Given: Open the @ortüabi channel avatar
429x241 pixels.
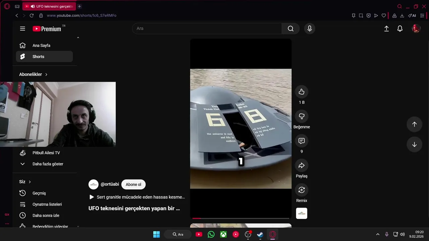Looking at the screenshot, I should [x=94, y=184].
